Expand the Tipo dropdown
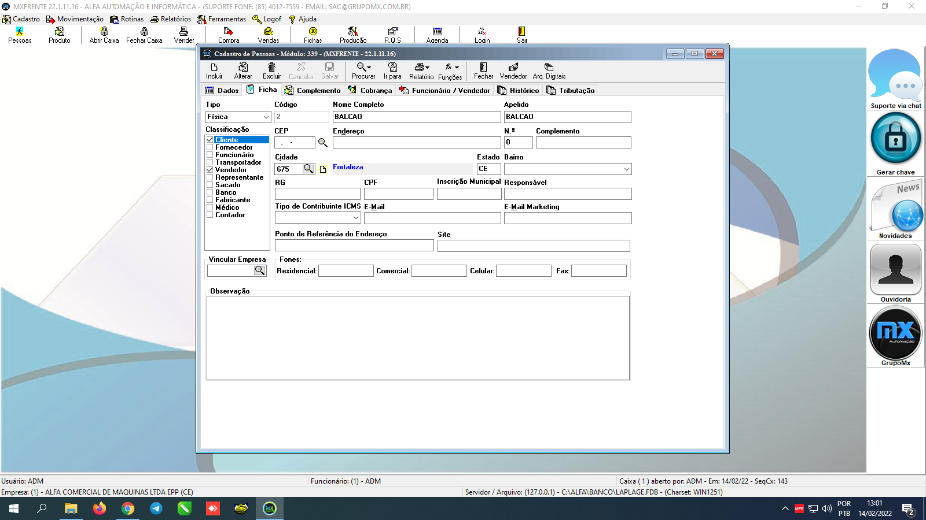926x520 pixels. [266, 117]
